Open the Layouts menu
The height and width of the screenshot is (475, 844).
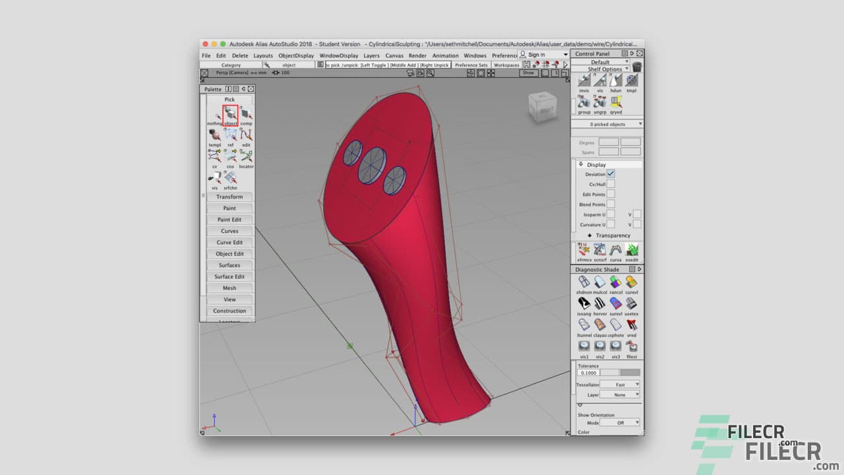[x=263, y=55]
